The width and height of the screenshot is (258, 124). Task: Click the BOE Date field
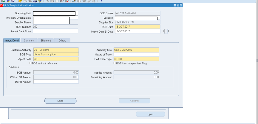point(138,27)
